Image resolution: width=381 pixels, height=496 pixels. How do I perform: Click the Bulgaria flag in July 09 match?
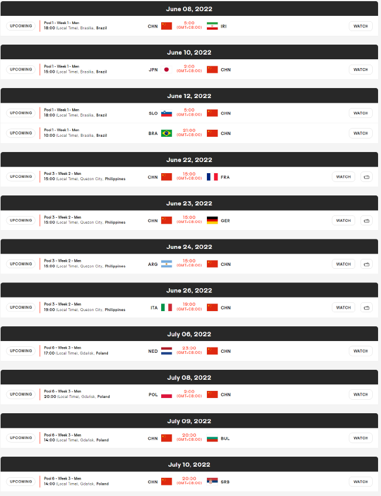212,438
